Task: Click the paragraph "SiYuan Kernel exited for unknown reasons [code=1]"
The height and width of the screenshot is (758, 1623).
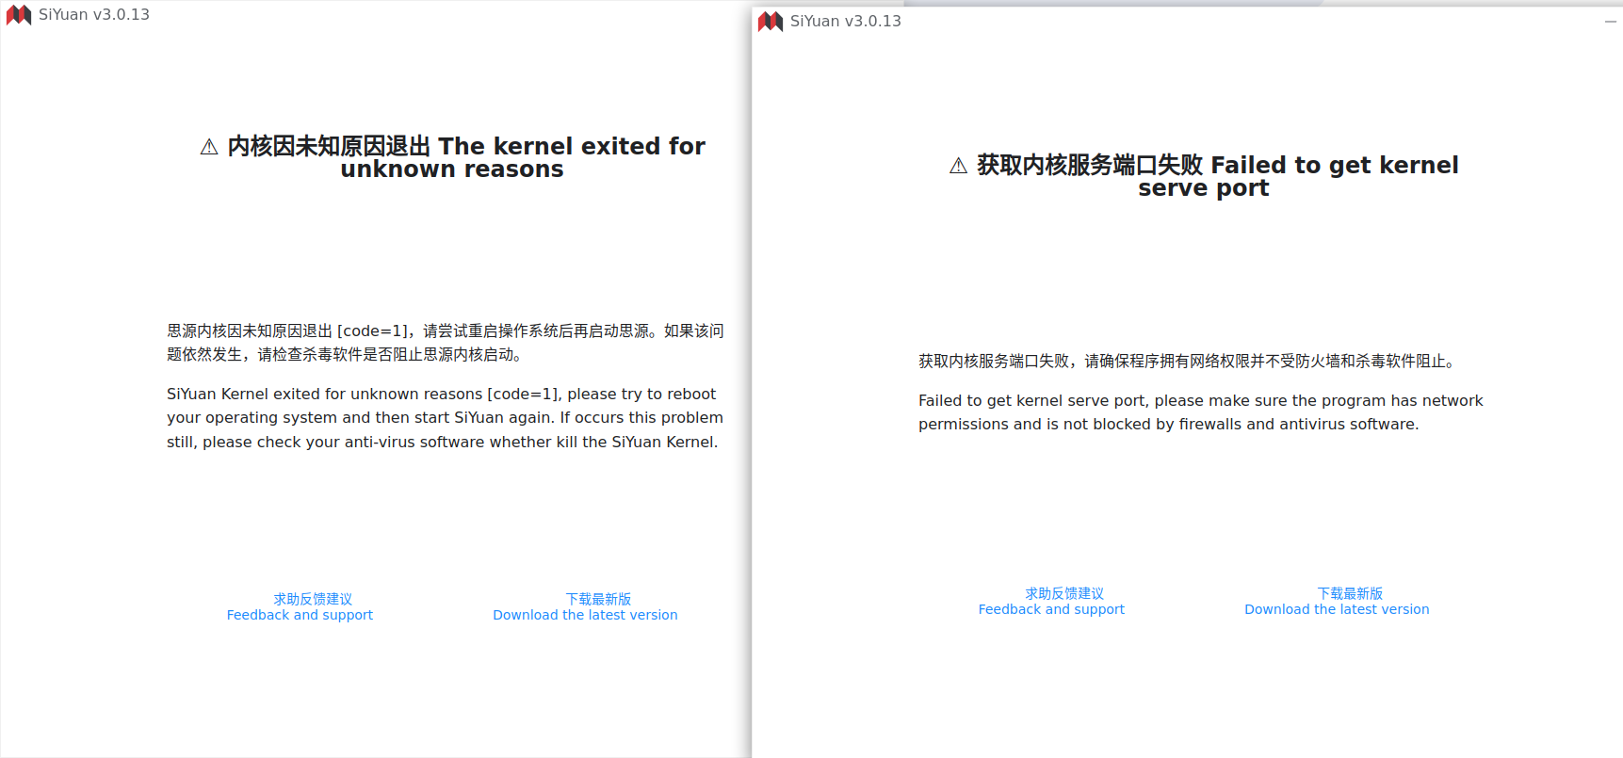Action: point(446,418)
